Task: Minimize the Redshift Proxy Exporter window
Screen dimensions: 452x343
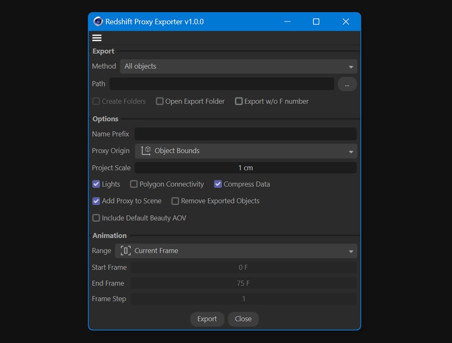Action: pyautogui.click(x=287, y=22)
